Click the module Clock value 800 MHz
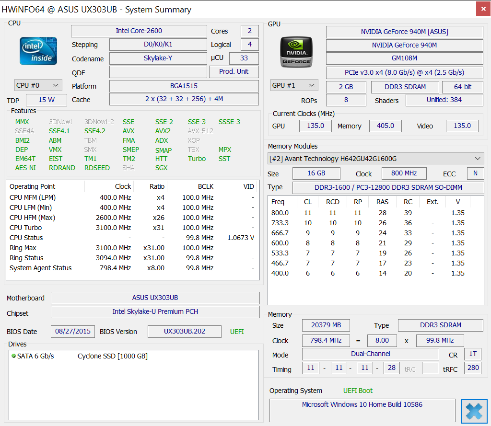491x426 pixels. tap(404, 173)
